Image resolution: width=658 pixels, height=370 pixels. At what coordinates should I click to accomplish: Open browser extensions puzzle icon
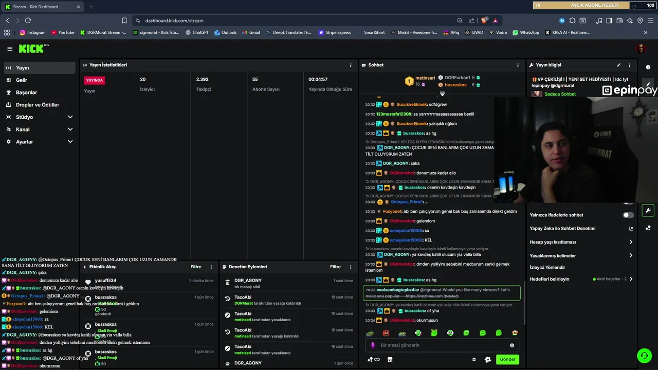pos(572,21)
